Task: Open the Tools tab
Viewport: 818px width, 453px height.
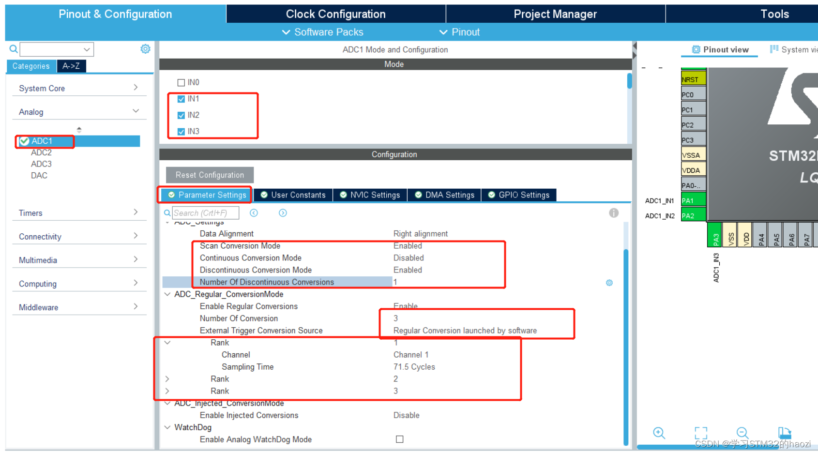Action: coord(774,14)
